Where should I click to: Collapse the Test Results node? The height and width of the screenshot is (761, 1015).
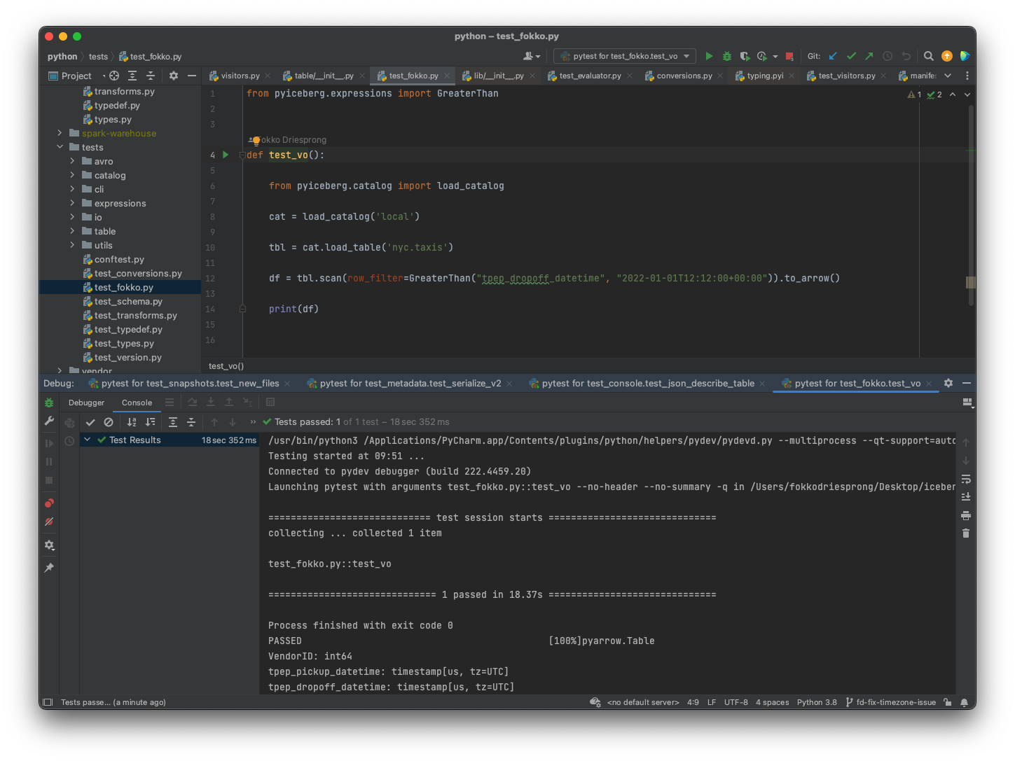(88, 440)
